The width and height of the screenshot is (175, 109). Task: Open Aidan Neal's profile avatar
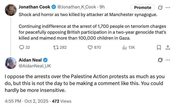click(11, 63)
